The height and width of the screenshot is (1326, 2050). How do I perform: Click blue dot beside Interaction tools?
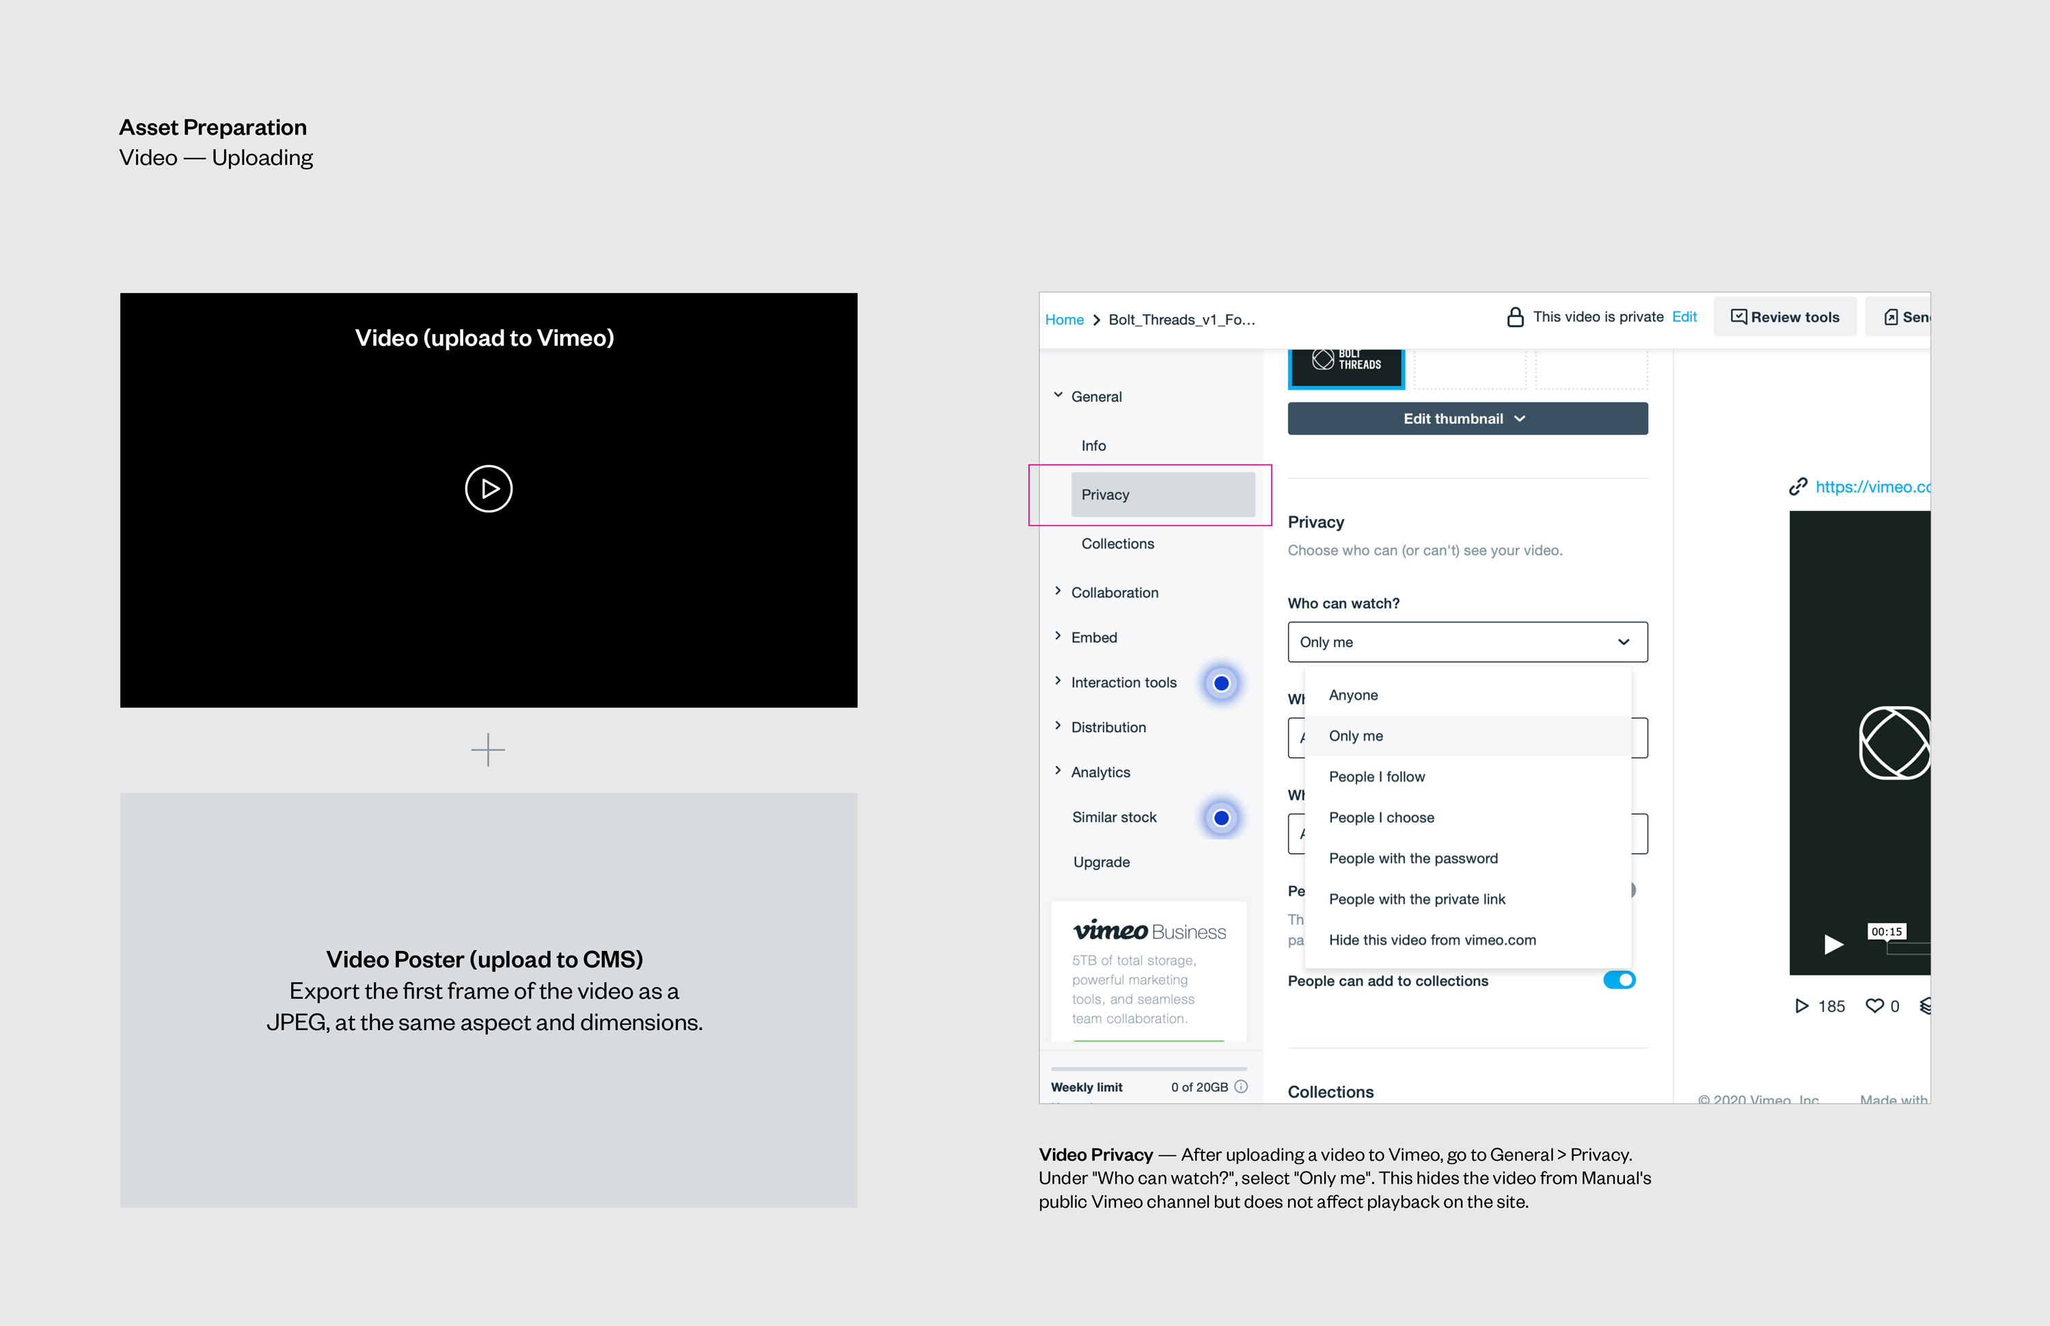point(1221,684)
